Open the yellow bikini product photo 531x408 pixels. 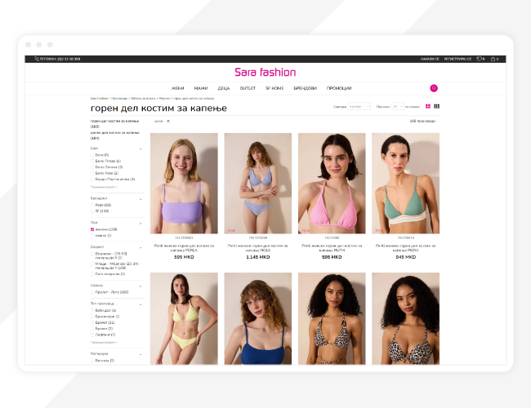coord(184,318)
